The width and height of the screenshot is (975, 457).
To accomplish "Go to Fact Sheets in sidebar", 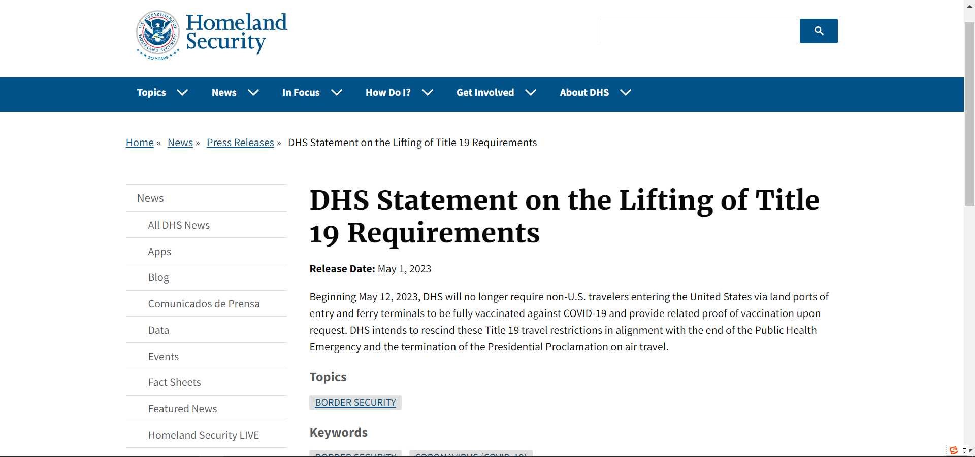I will coord(174,382).
